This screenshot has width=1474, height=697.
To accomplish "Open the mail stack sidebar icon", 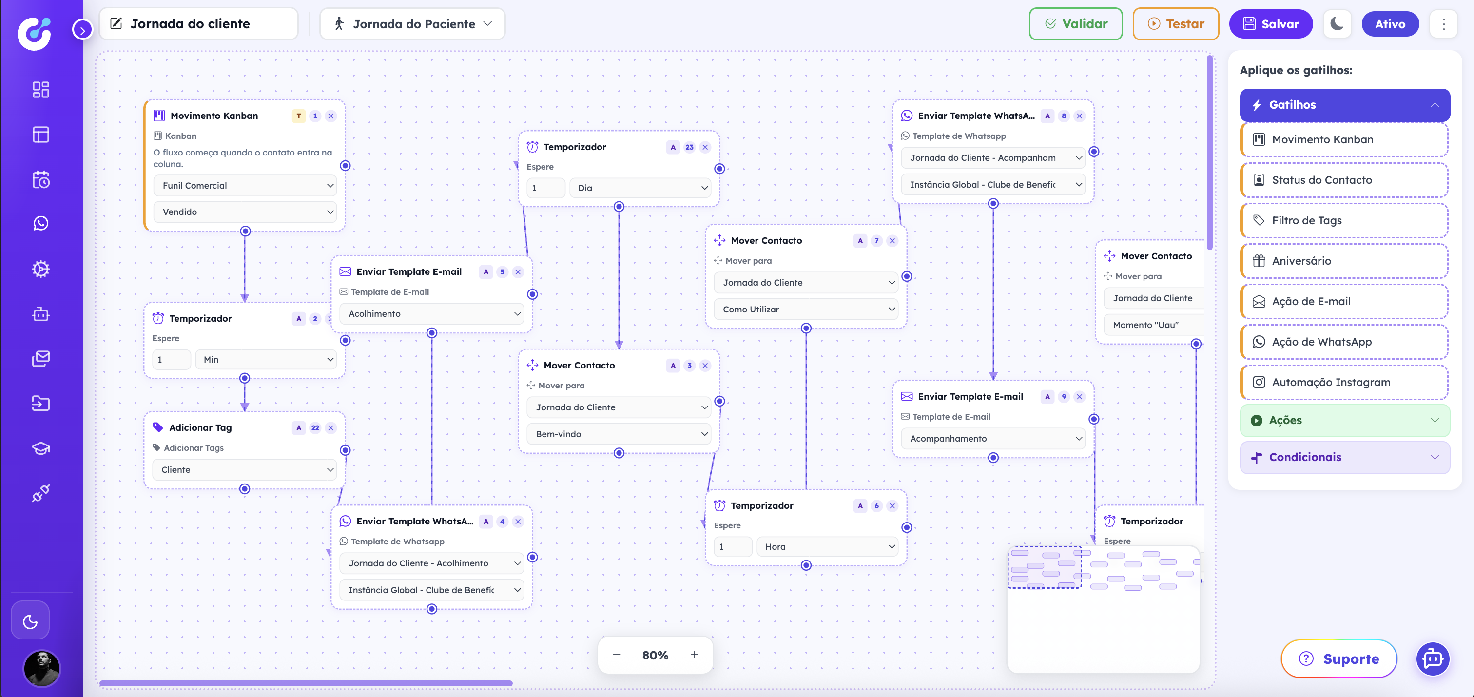I will (40, 359).
